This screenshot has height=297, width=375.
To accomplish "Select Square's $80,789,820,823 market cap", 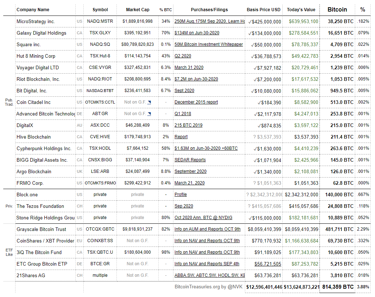I will 137,44.
